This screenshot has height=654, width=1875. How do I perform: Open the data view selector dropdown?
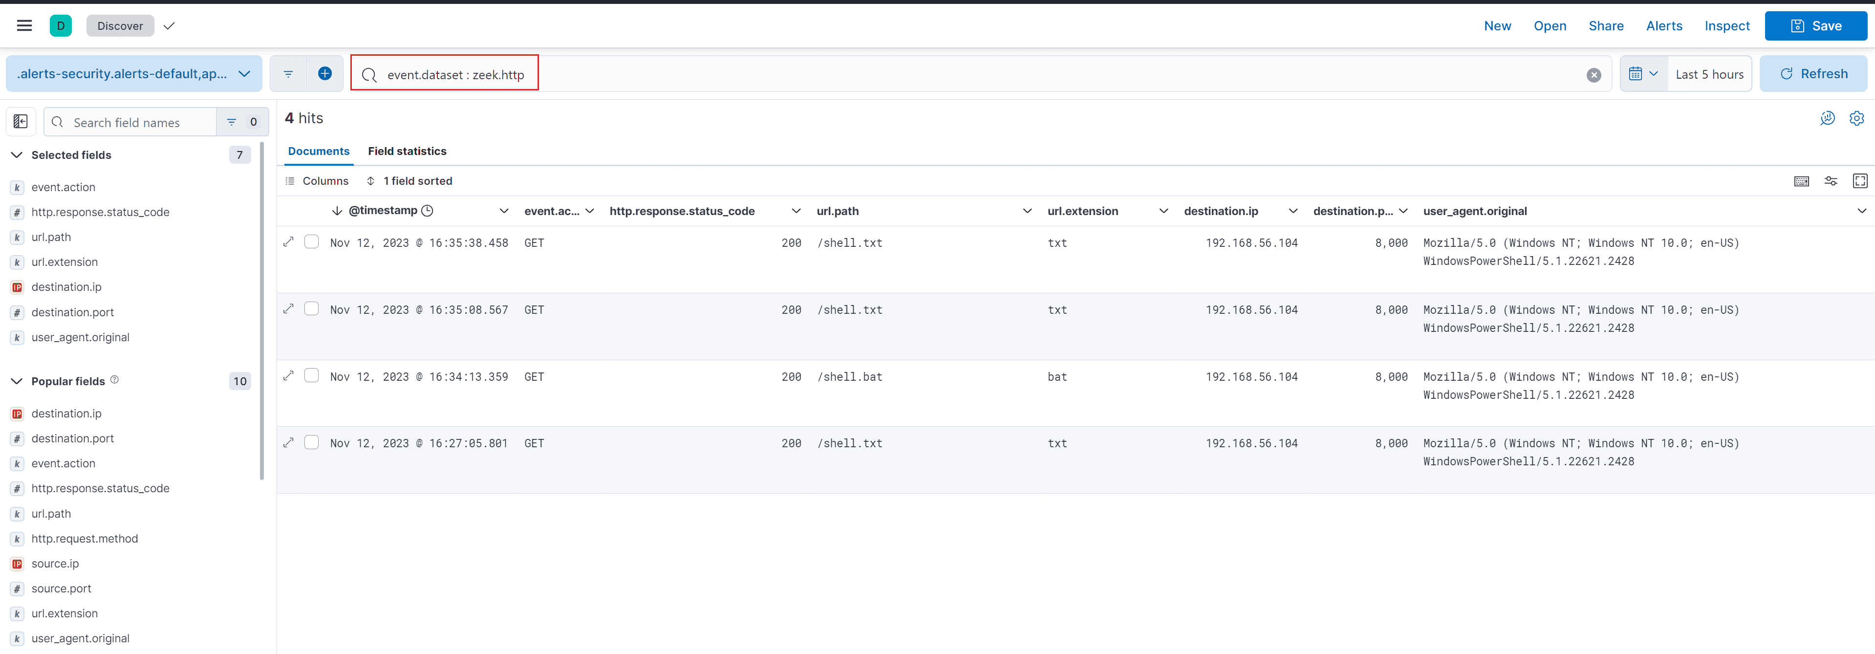(x=134, y=73)
